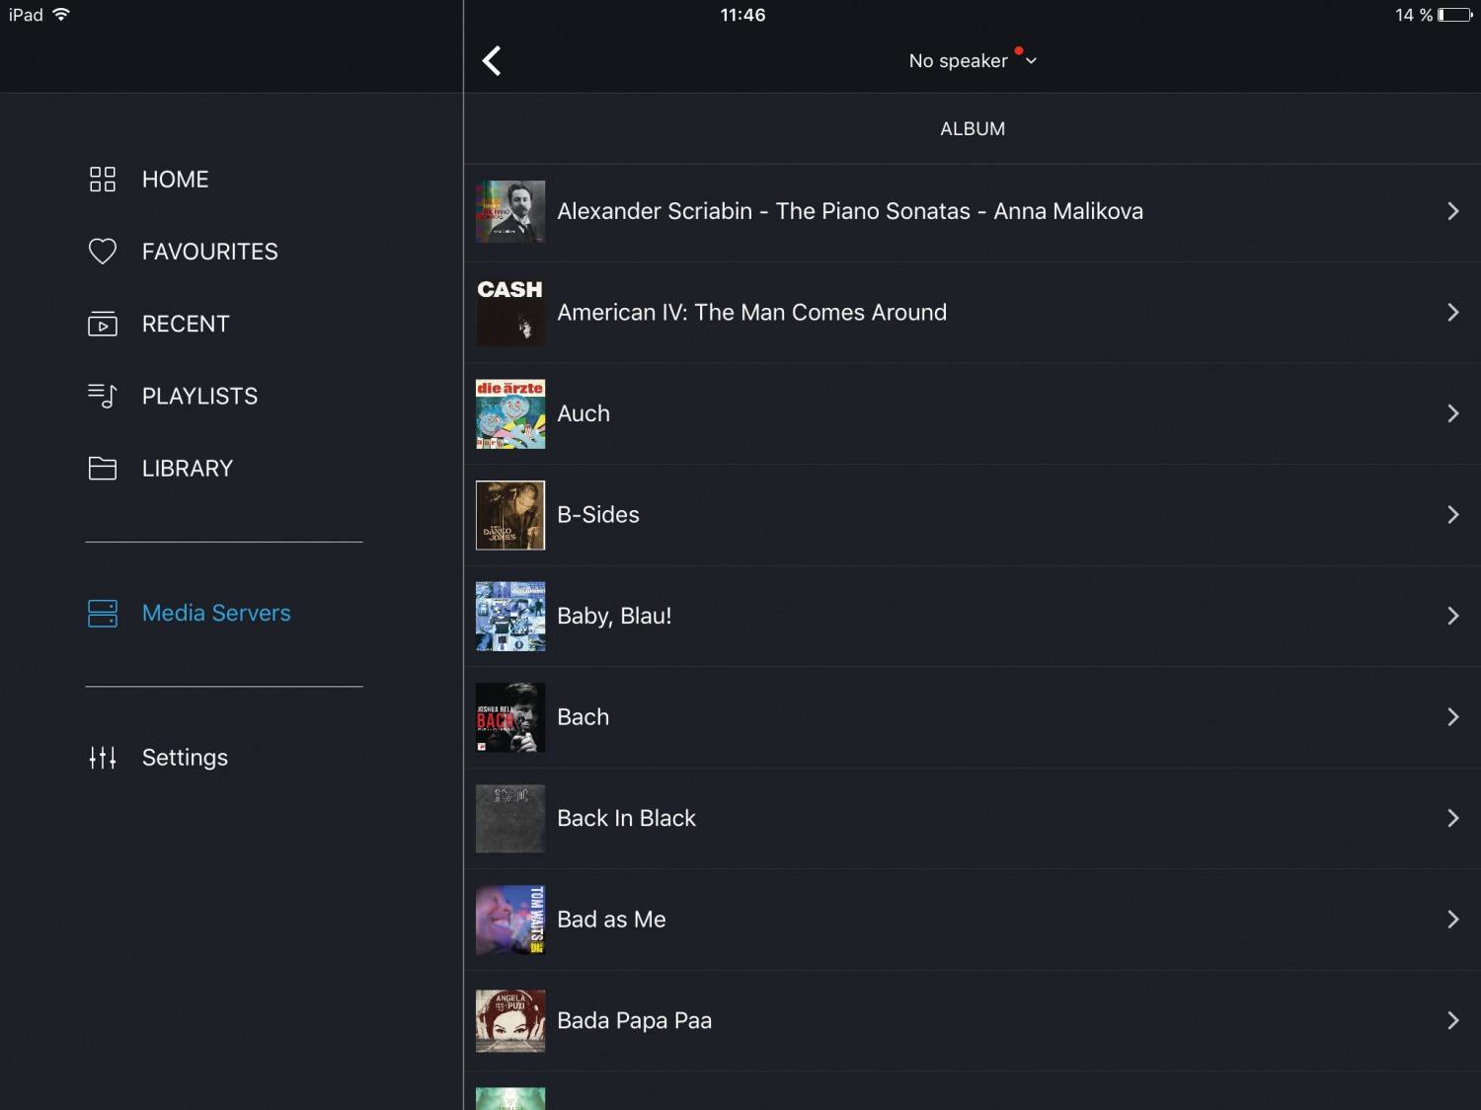Click the Favourites heart icon
The height and width of the screenshot is (1110, 1481).
103,252
